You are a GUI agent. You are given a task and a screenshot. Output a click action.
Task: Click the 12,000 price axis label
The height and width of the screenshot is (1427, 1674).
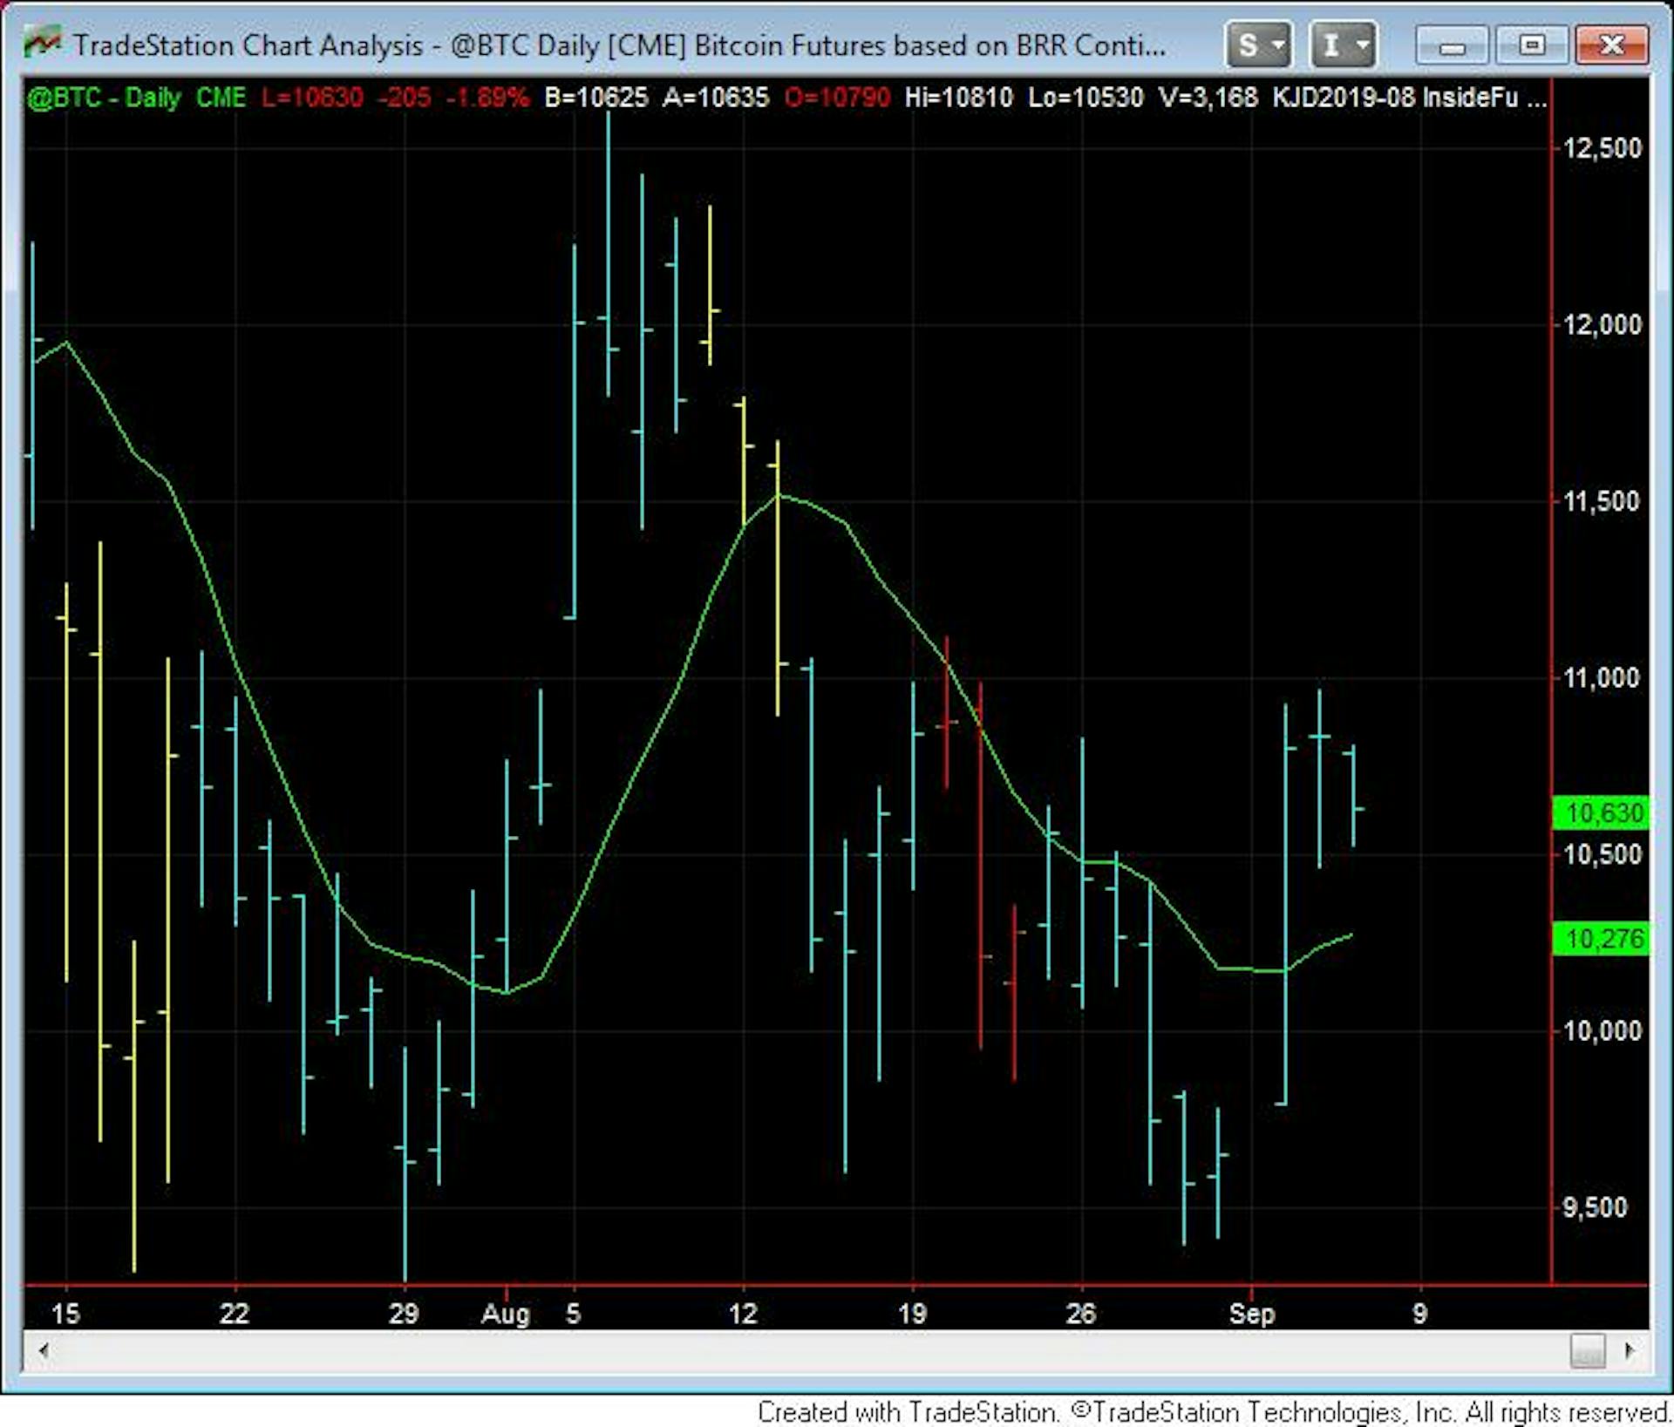coord(1603,325)
